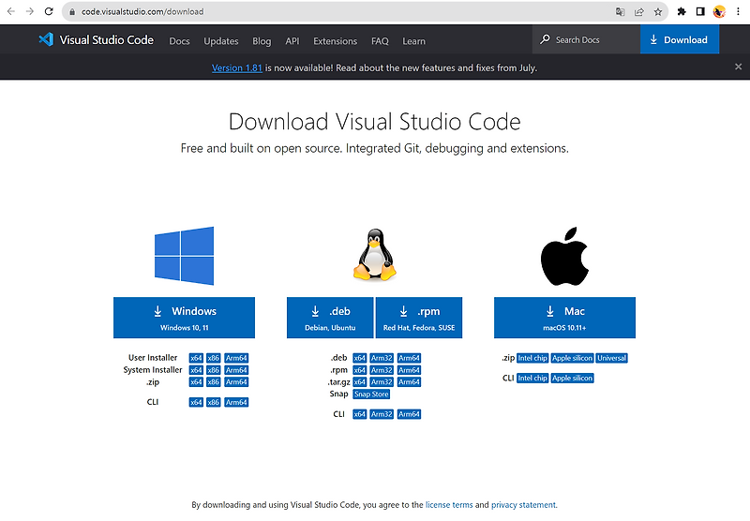Open the FAQ menu item

[x=380, y=41]
